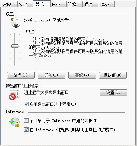The height and width of the screenshot is (146, 137).
Task: Open the 安全 tab
Action: point(25,4)
